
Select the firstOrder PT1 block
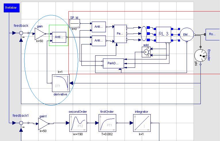107,123
